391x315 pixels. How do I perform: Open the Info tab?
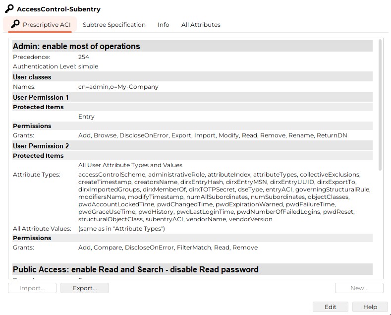(164, 25)
